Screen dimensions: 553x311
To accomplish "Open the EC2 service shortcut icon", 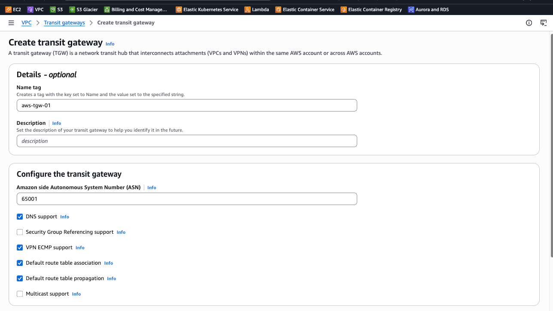I will (x=8, y=9).
